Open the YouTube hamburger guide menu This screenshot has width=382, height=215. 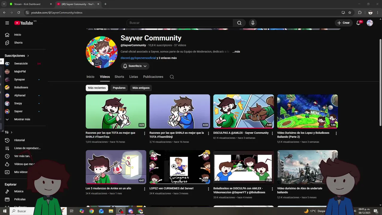tap(7, 23)
